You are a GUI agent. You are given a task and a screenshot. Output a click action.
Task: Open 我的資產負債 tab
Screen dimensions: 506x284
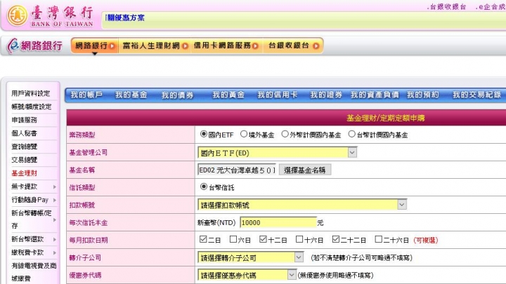375,95
